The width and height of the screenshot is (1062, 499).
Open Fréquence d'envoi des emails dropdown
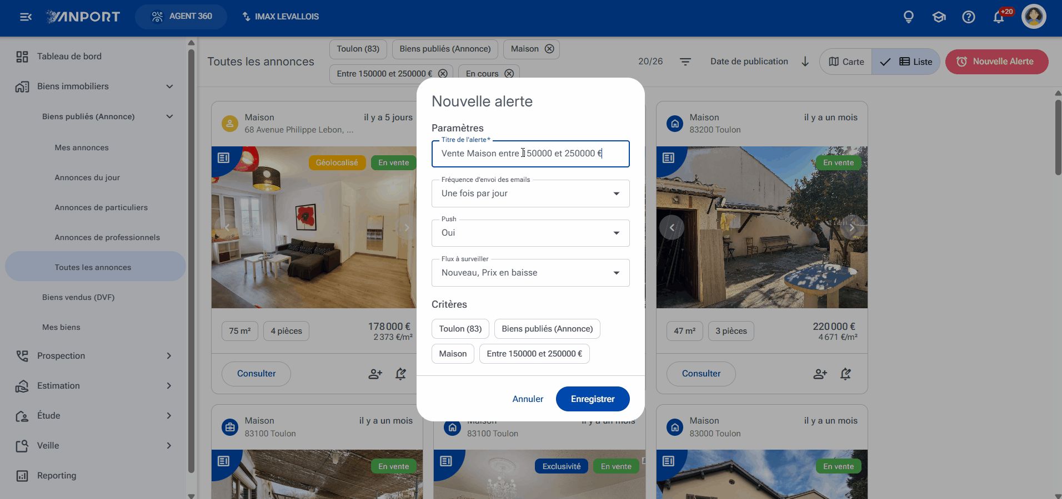pyautogui.click(x=530, y=194)
